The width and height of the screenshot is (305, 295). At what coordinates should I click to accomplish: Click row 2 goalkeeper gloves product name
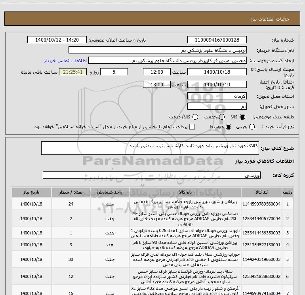(185, 219)
